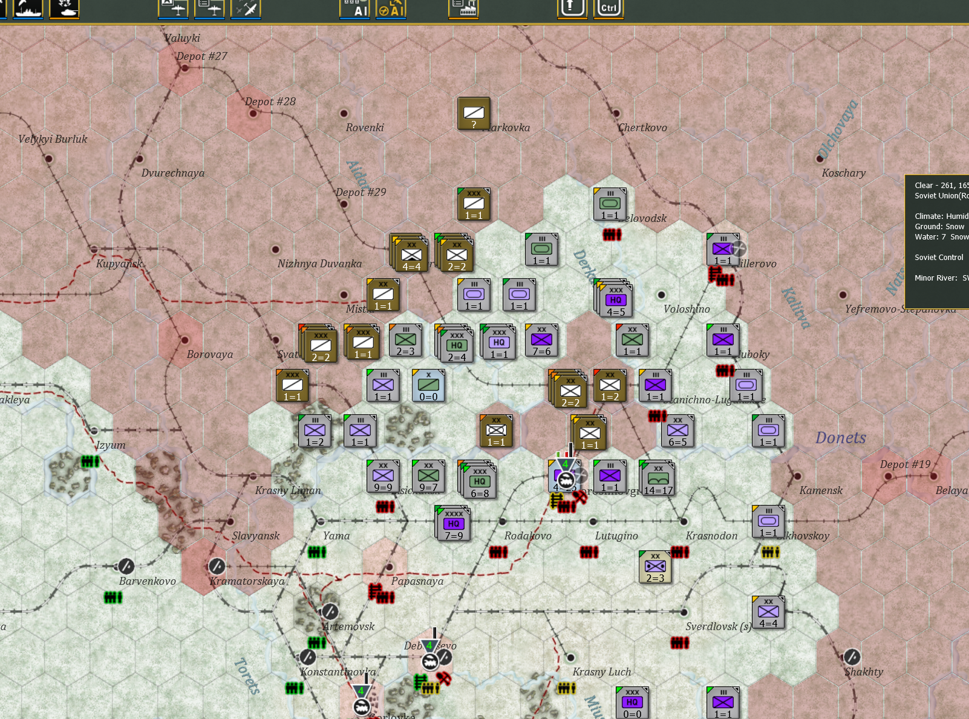Select the armored 1=1 unit at Belovodsk
This screenshot has width=969, height=719.
tap(610, 204)
